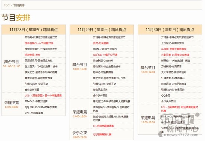The height and width of the screenshot is (141, 205).
Task: Click HON-不限号节点发布 entry
Action: [105, 49]
